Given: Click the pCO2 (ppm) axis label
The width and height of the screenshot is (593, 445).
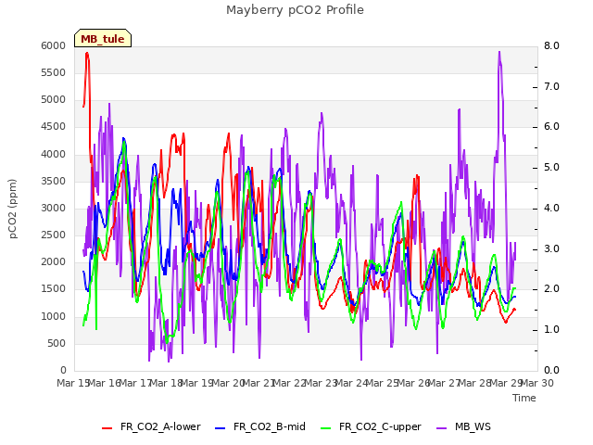Looking at the screenshot, I should point(13,209).
